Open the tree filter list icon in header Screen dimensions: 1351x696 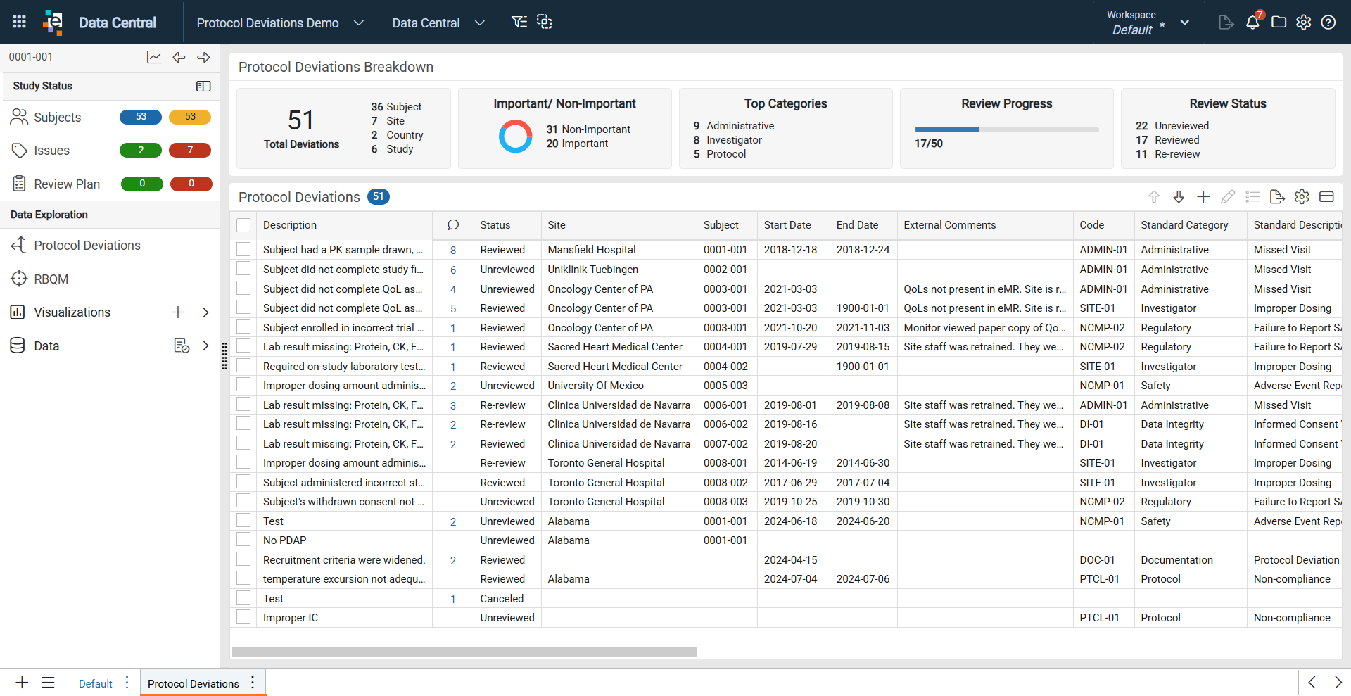[519, 22]
